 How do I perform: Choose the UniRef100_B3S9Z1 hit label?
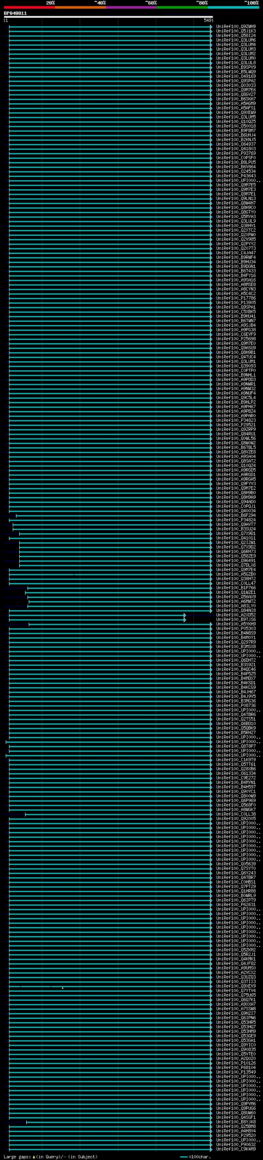[236, 665]
